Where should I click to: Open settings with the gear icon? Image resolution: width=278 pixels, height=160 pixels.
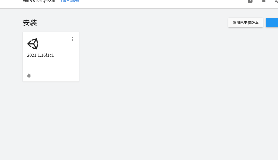[276, 1]
